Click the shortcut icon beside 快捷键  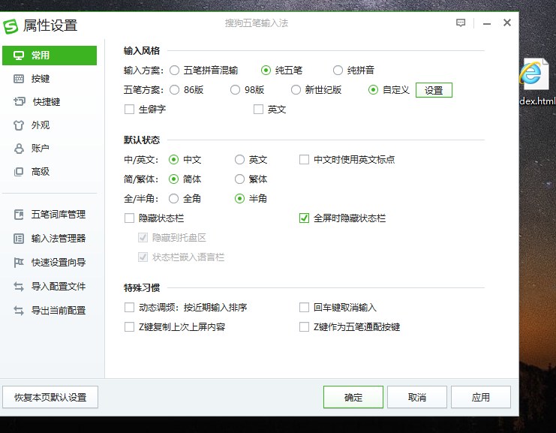click(x=20, y=102)
